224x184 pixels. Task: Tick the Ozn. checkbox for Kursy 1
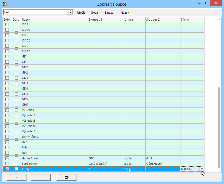[x=17, y=169]
